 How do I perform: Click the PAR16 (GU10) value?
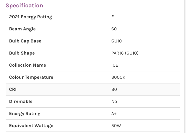pos(125,53)
